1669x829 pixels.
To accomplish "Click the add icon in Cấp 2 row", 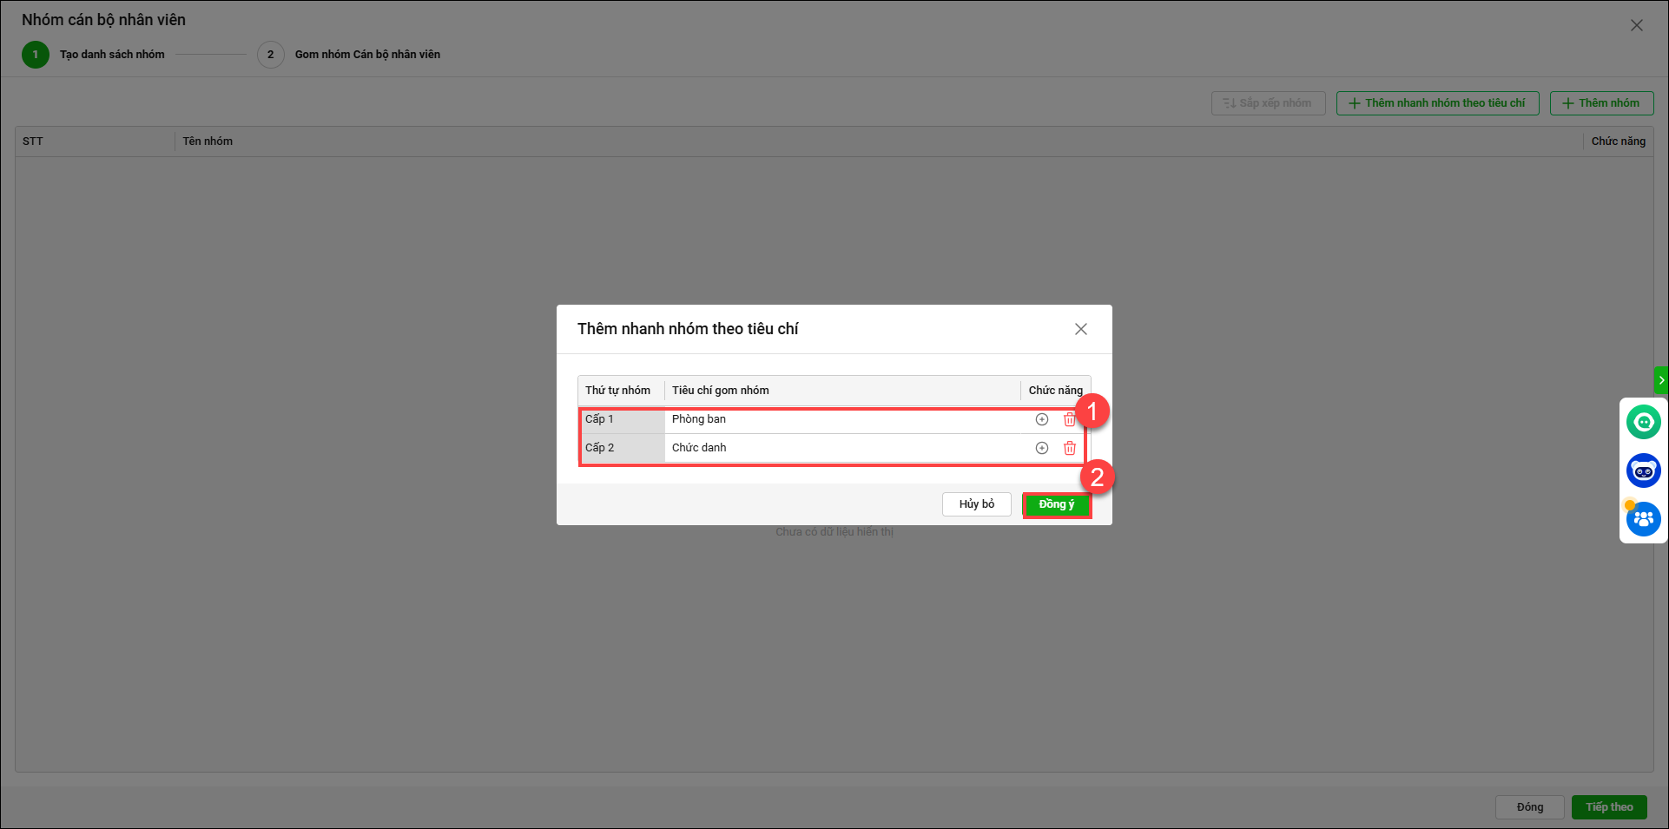I will tap(1041, 448).
